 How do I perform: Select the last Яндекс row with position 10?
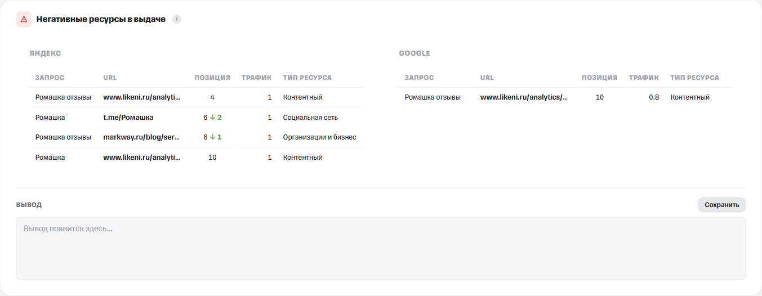pyautogui.click(x=196, y=158)
